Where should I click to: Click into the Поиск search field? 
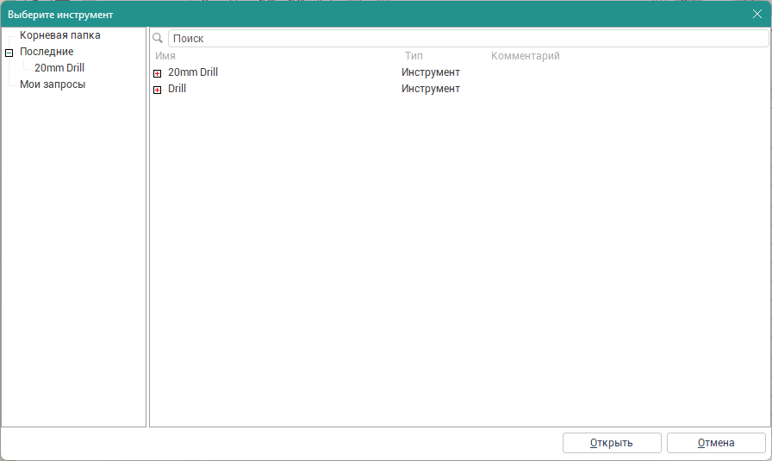465,39
